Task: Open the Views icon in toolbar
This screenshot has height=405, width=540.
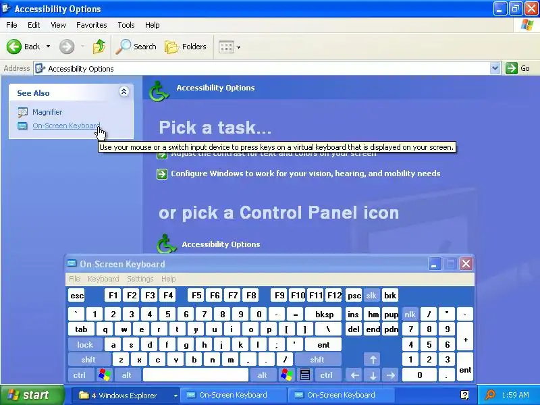Action: 226,47
